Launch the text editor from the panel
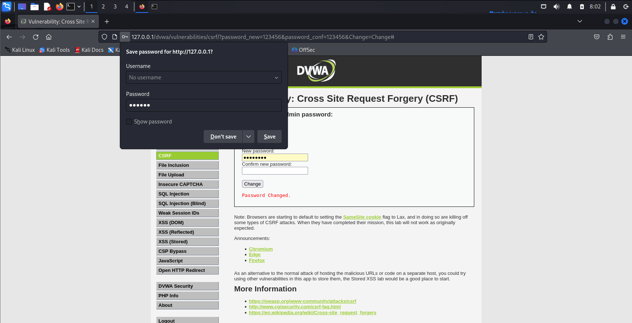The width and height of the screenshot is (632, 323). pos(47,7)
